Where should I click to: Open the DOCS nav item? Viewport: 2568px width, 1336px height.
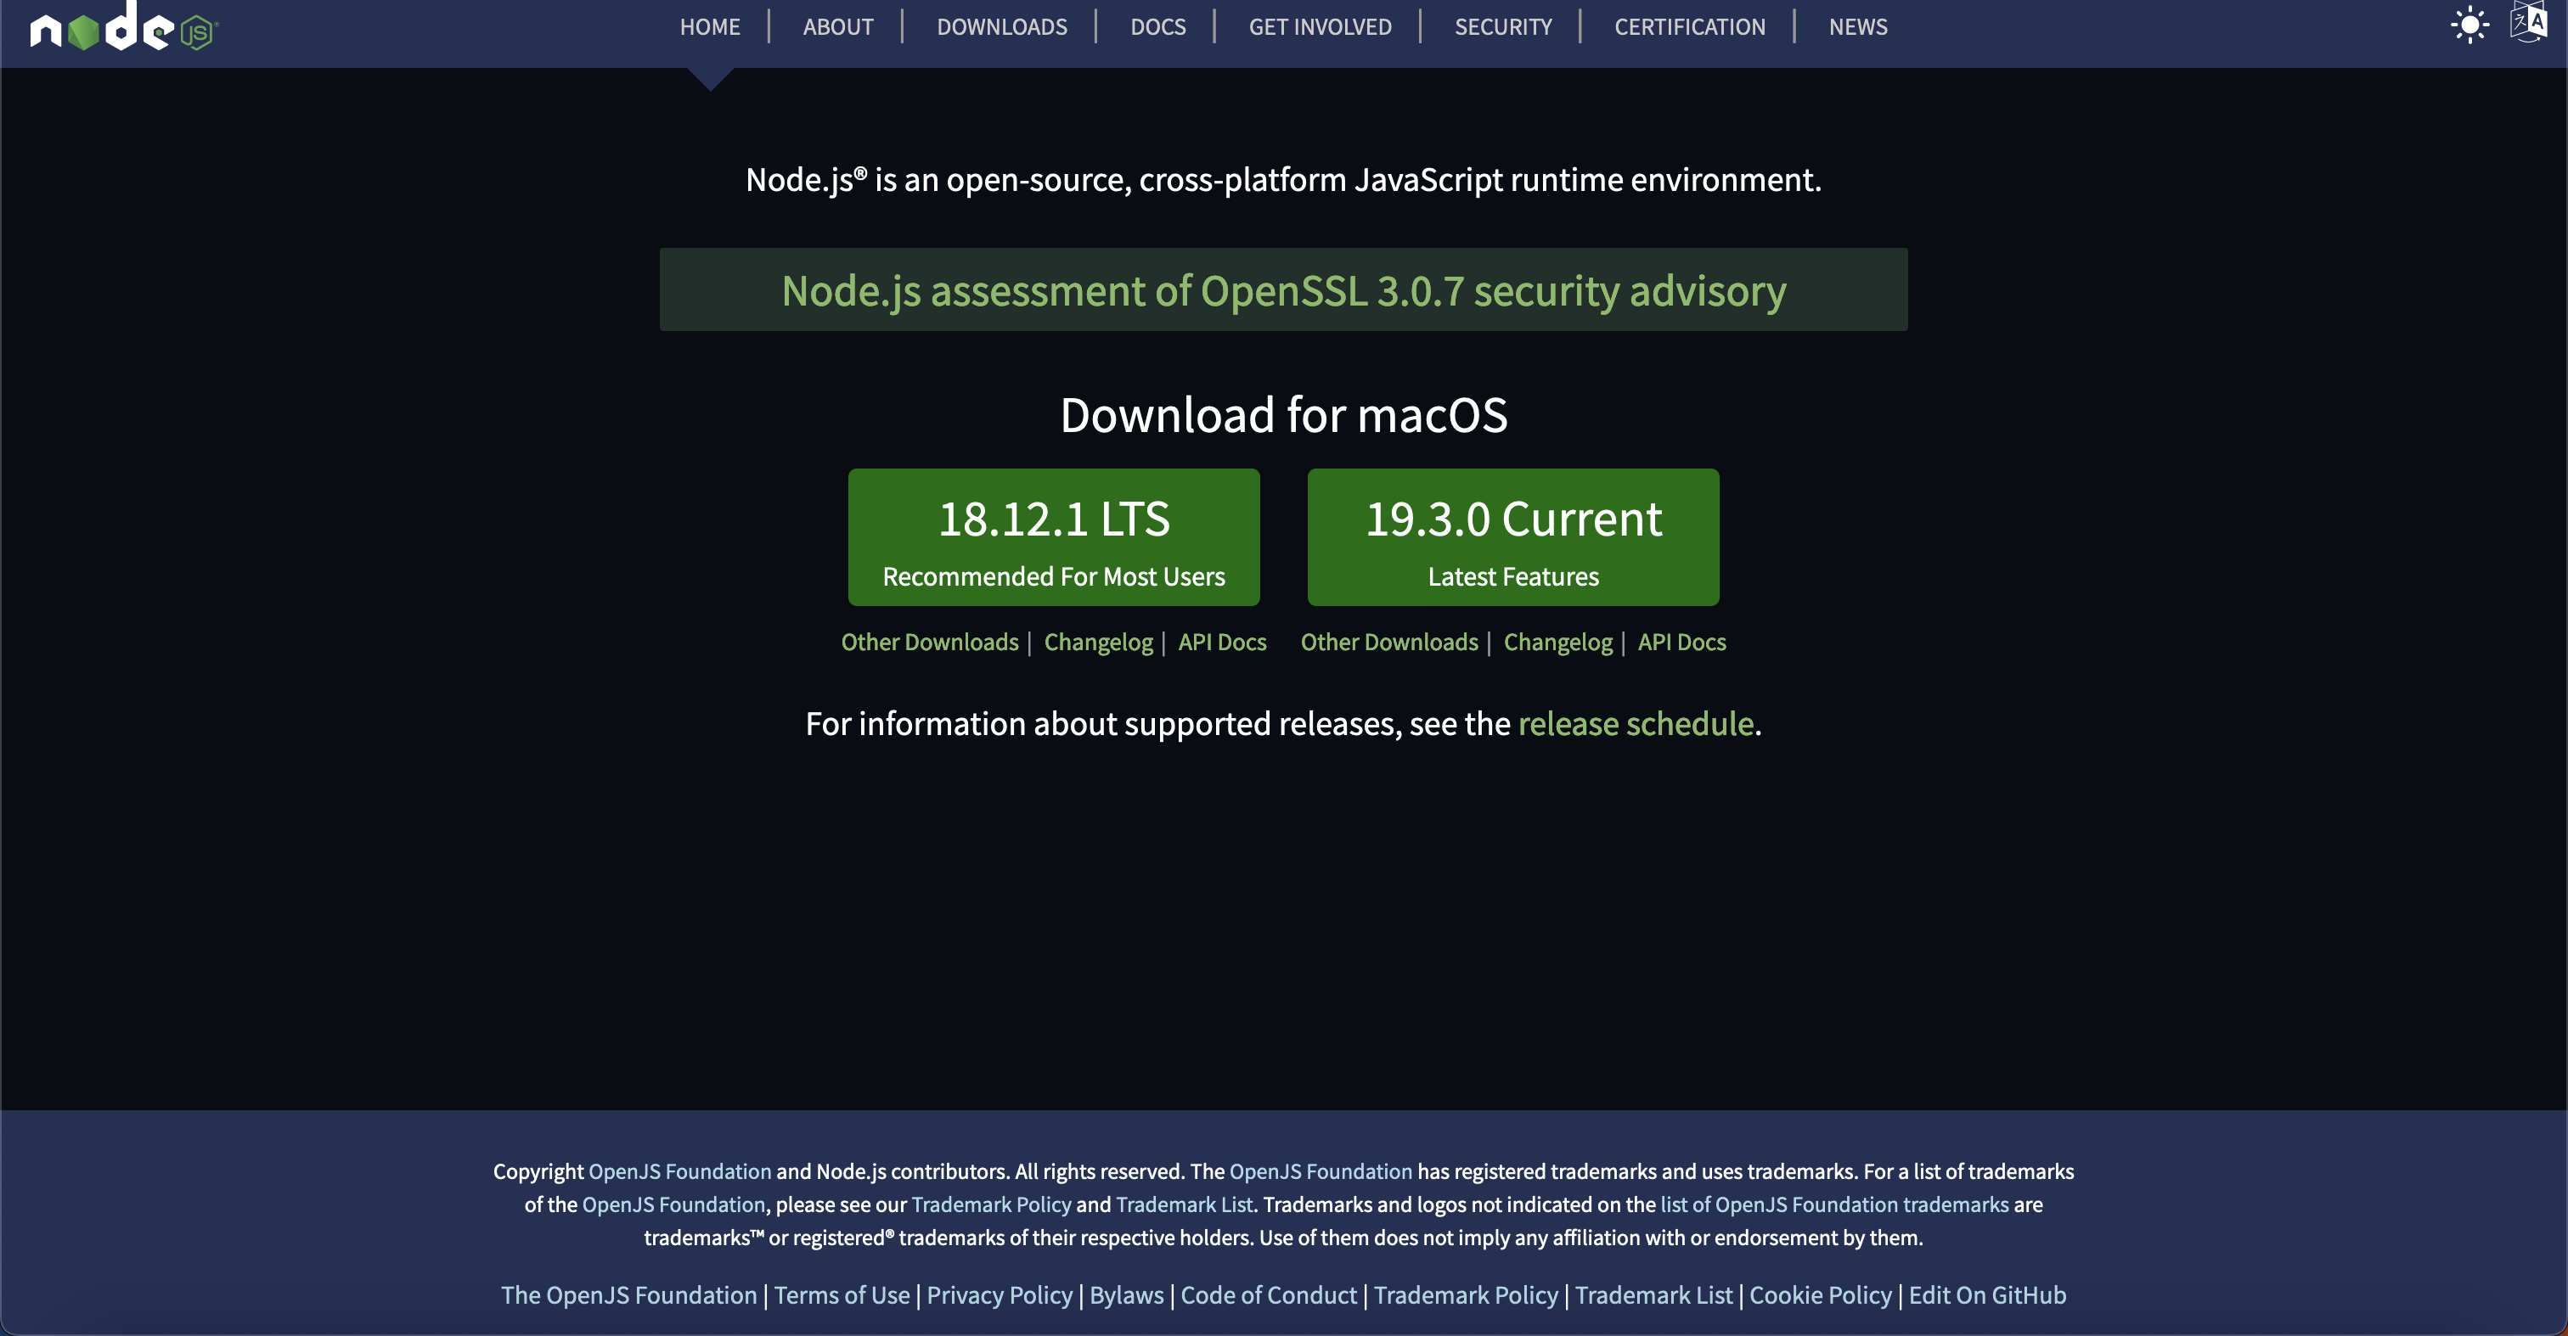point(1157,27)
